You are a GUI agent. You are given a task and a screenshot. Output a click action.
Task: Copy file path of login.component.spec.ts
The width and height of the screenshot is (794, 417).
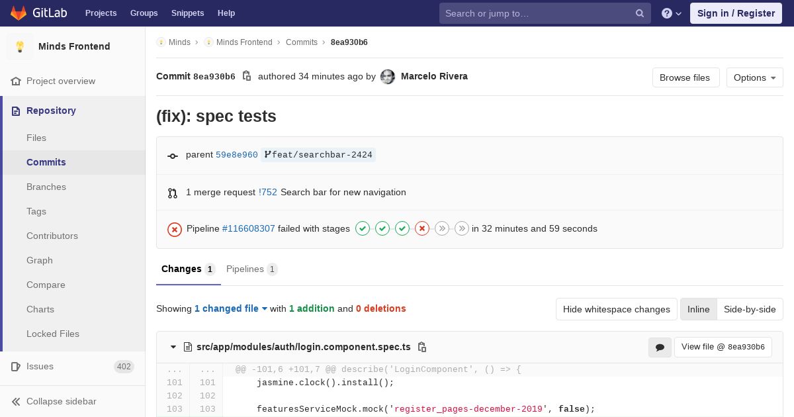point(422,347)
